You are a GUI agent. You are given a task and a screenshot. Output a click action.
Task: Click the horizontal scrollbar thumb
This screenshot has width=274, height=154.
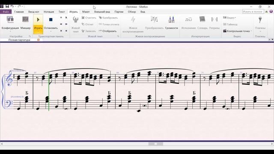point(156,144)
